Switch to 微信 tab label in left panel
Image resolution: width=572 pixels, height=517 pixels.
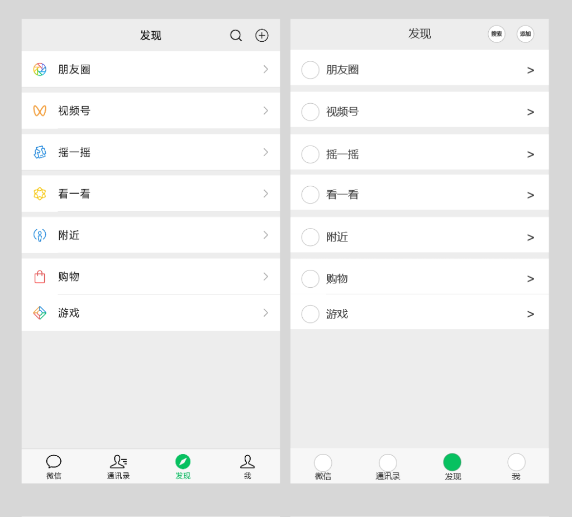(54, 476)
